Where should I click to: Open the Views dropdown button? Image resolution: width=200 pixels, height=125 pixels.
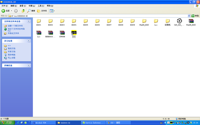[x=52, y=11]
